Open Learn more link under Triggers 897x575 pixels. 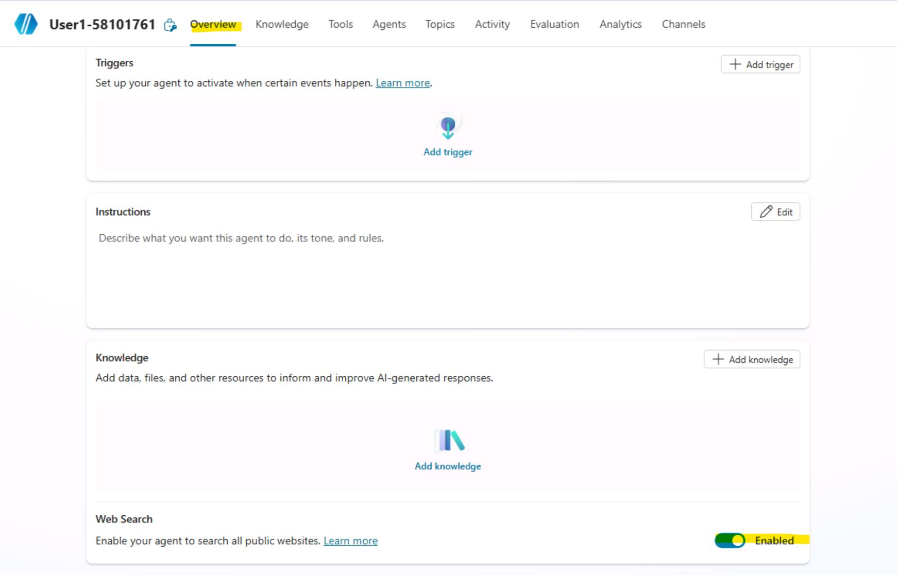pyautogui.click(x=402, y=83)
